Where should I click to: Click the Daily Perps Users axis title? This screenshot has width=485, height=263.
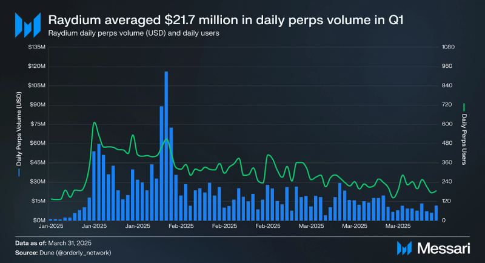coord(464,139)
